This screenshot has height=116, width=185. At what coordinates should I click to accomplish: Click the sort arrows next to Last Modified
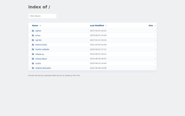(106, 26)
